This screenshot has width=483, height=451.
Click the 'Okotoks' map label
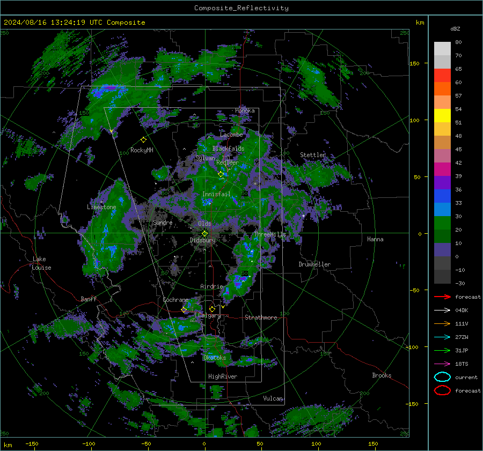tap(215, 358)
